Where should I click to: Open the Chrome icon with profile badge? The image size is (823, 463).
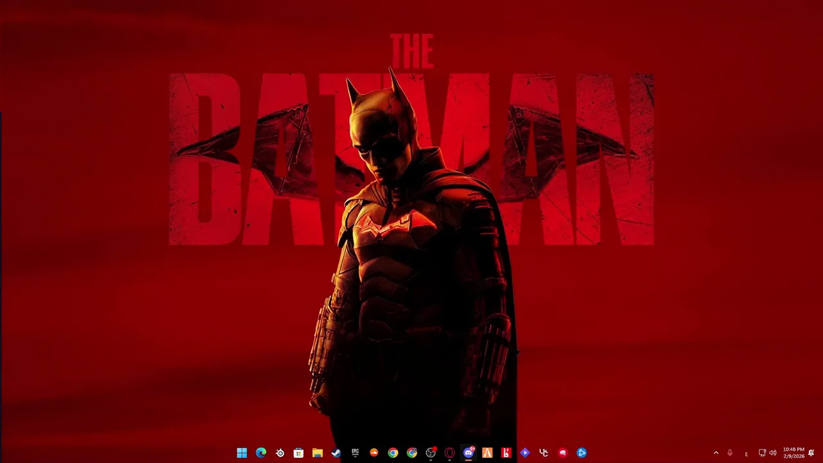click(x=411, y=453)
